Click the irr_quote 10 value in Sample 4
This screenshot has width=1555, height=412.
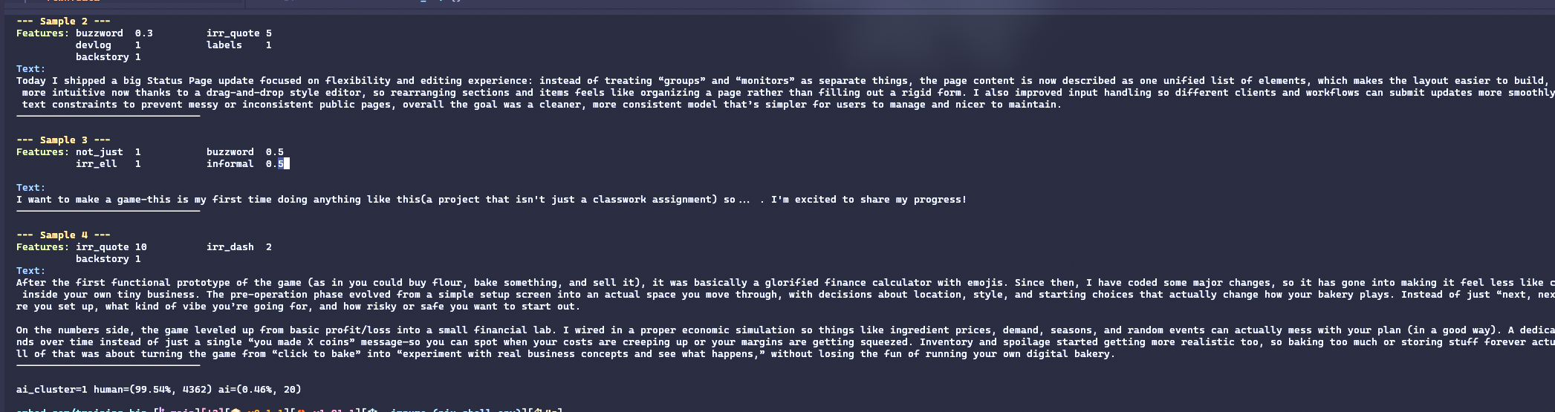pos(140,247)
